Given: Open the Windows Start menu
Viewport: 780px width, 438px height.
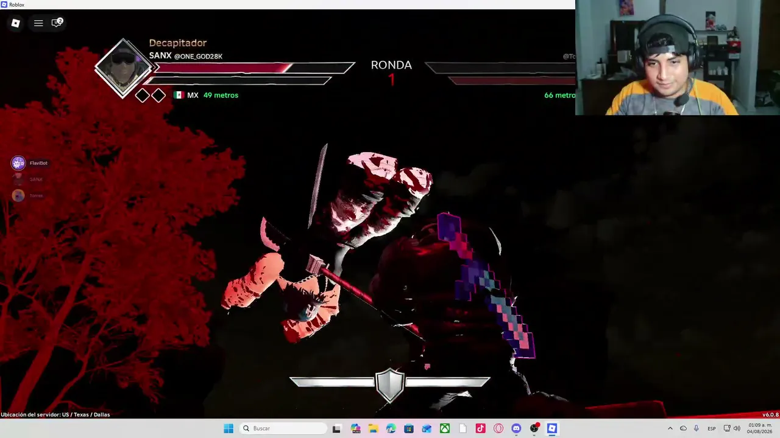Looking at the screenshot, I should tap(229, 428).
